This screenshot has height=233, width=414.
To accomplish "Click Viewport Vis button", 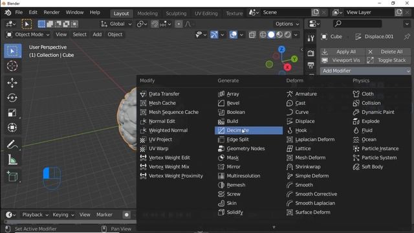I will click(342, 60).
